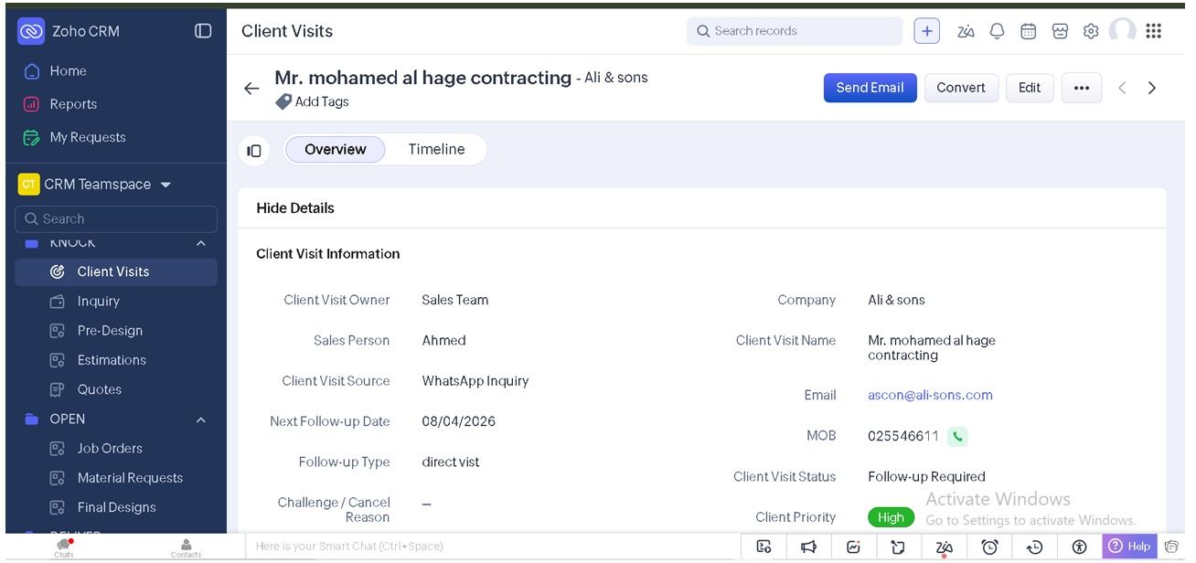Click Add Tags on the record
Screen dimensions: 1196x563
[x=312, y=101]
